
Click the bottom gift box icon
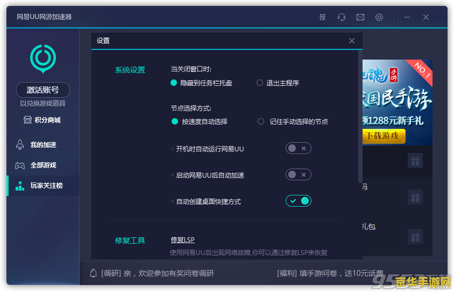pyautogui.click(x=415, y=237)
